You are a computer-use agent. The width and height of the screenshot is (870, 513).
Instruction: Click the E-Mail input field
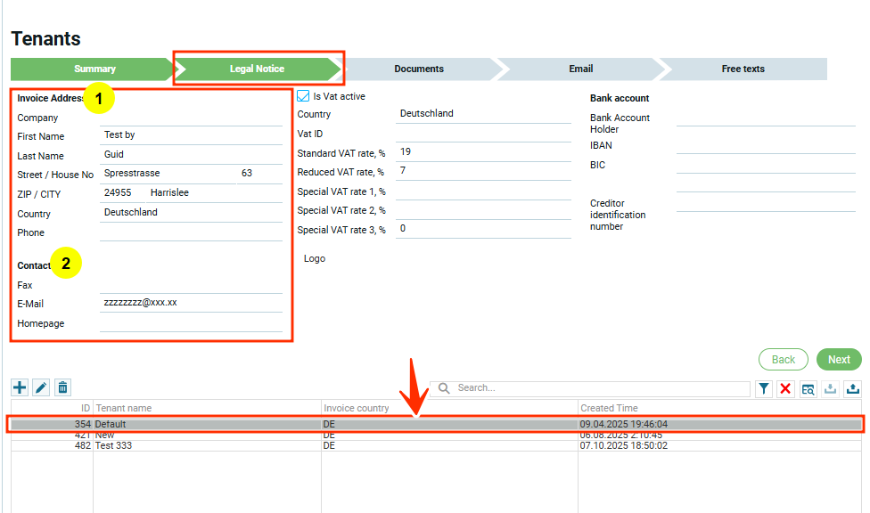point(191,303)
